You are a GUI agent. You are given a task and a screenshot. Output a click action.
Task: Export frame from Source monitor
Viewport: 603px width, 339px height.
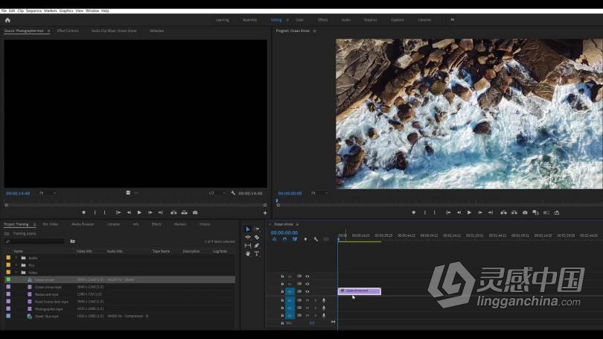(195, 212)
